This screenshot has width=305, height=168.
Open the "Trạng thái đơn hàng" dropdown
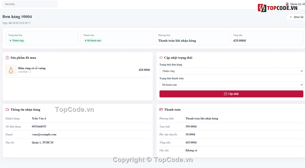pyautogui.click(x=231, y=71)
